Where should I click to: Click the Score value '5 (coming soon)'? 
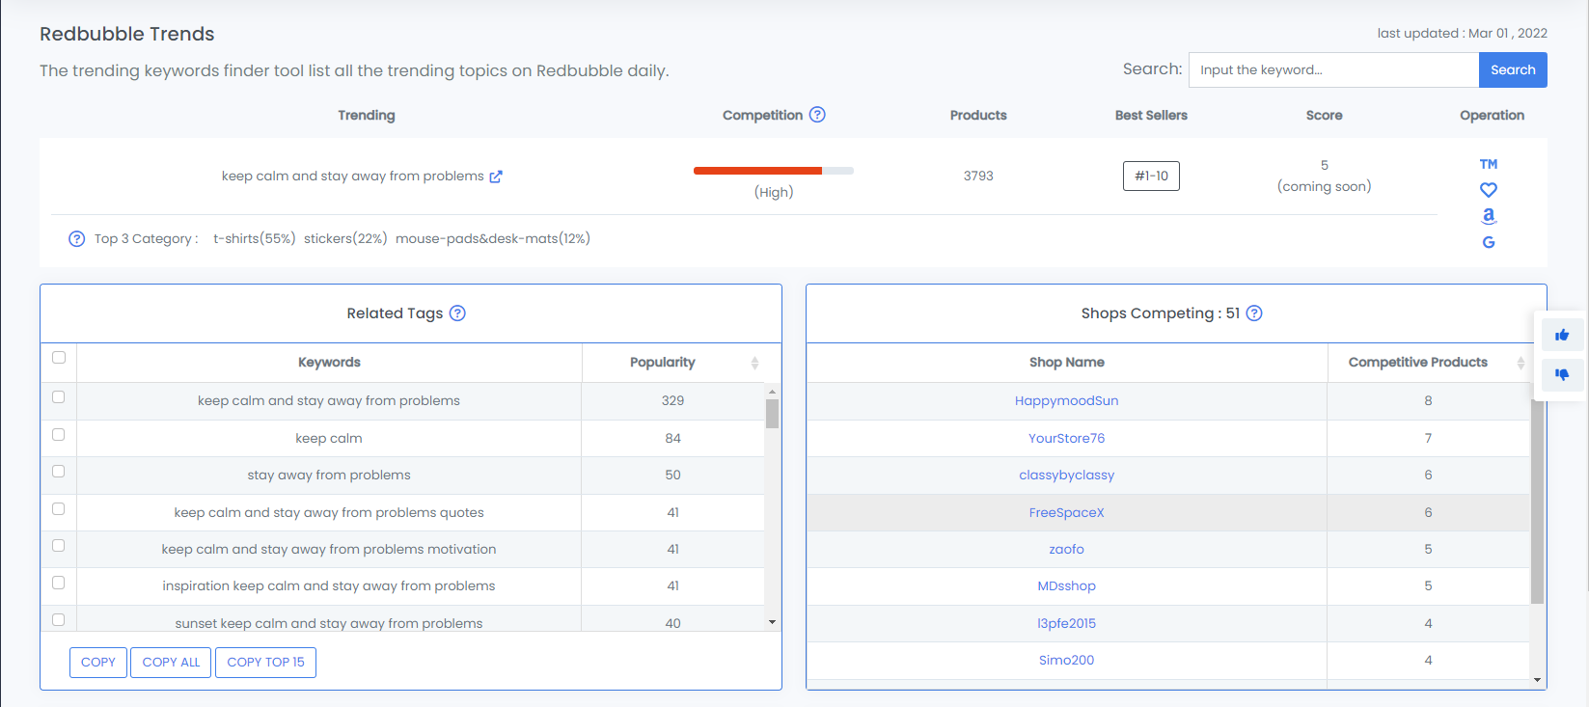pyautogui.click(x=1324, y=176)
